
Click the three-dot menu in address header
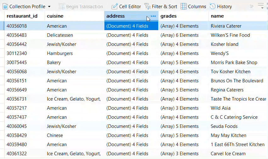(x=153, y=16)
